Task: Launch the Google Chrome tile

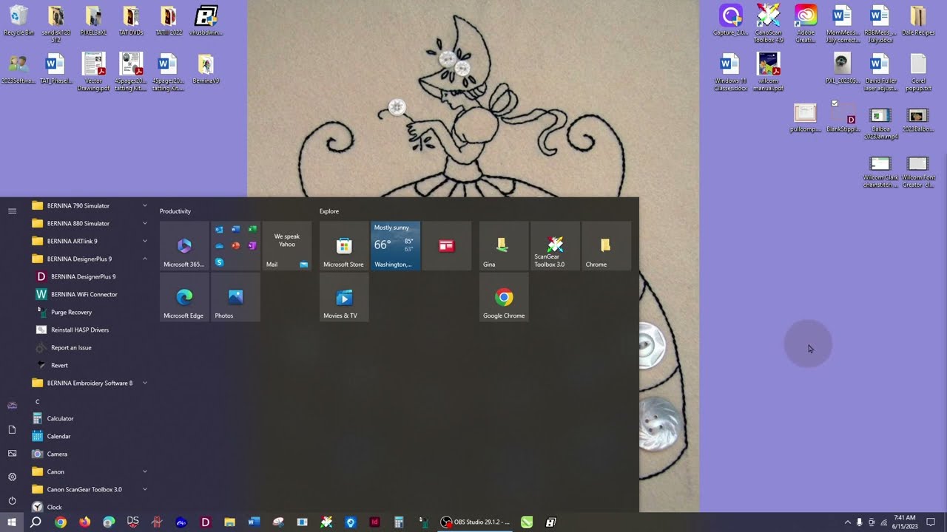Action: (504, 297)
